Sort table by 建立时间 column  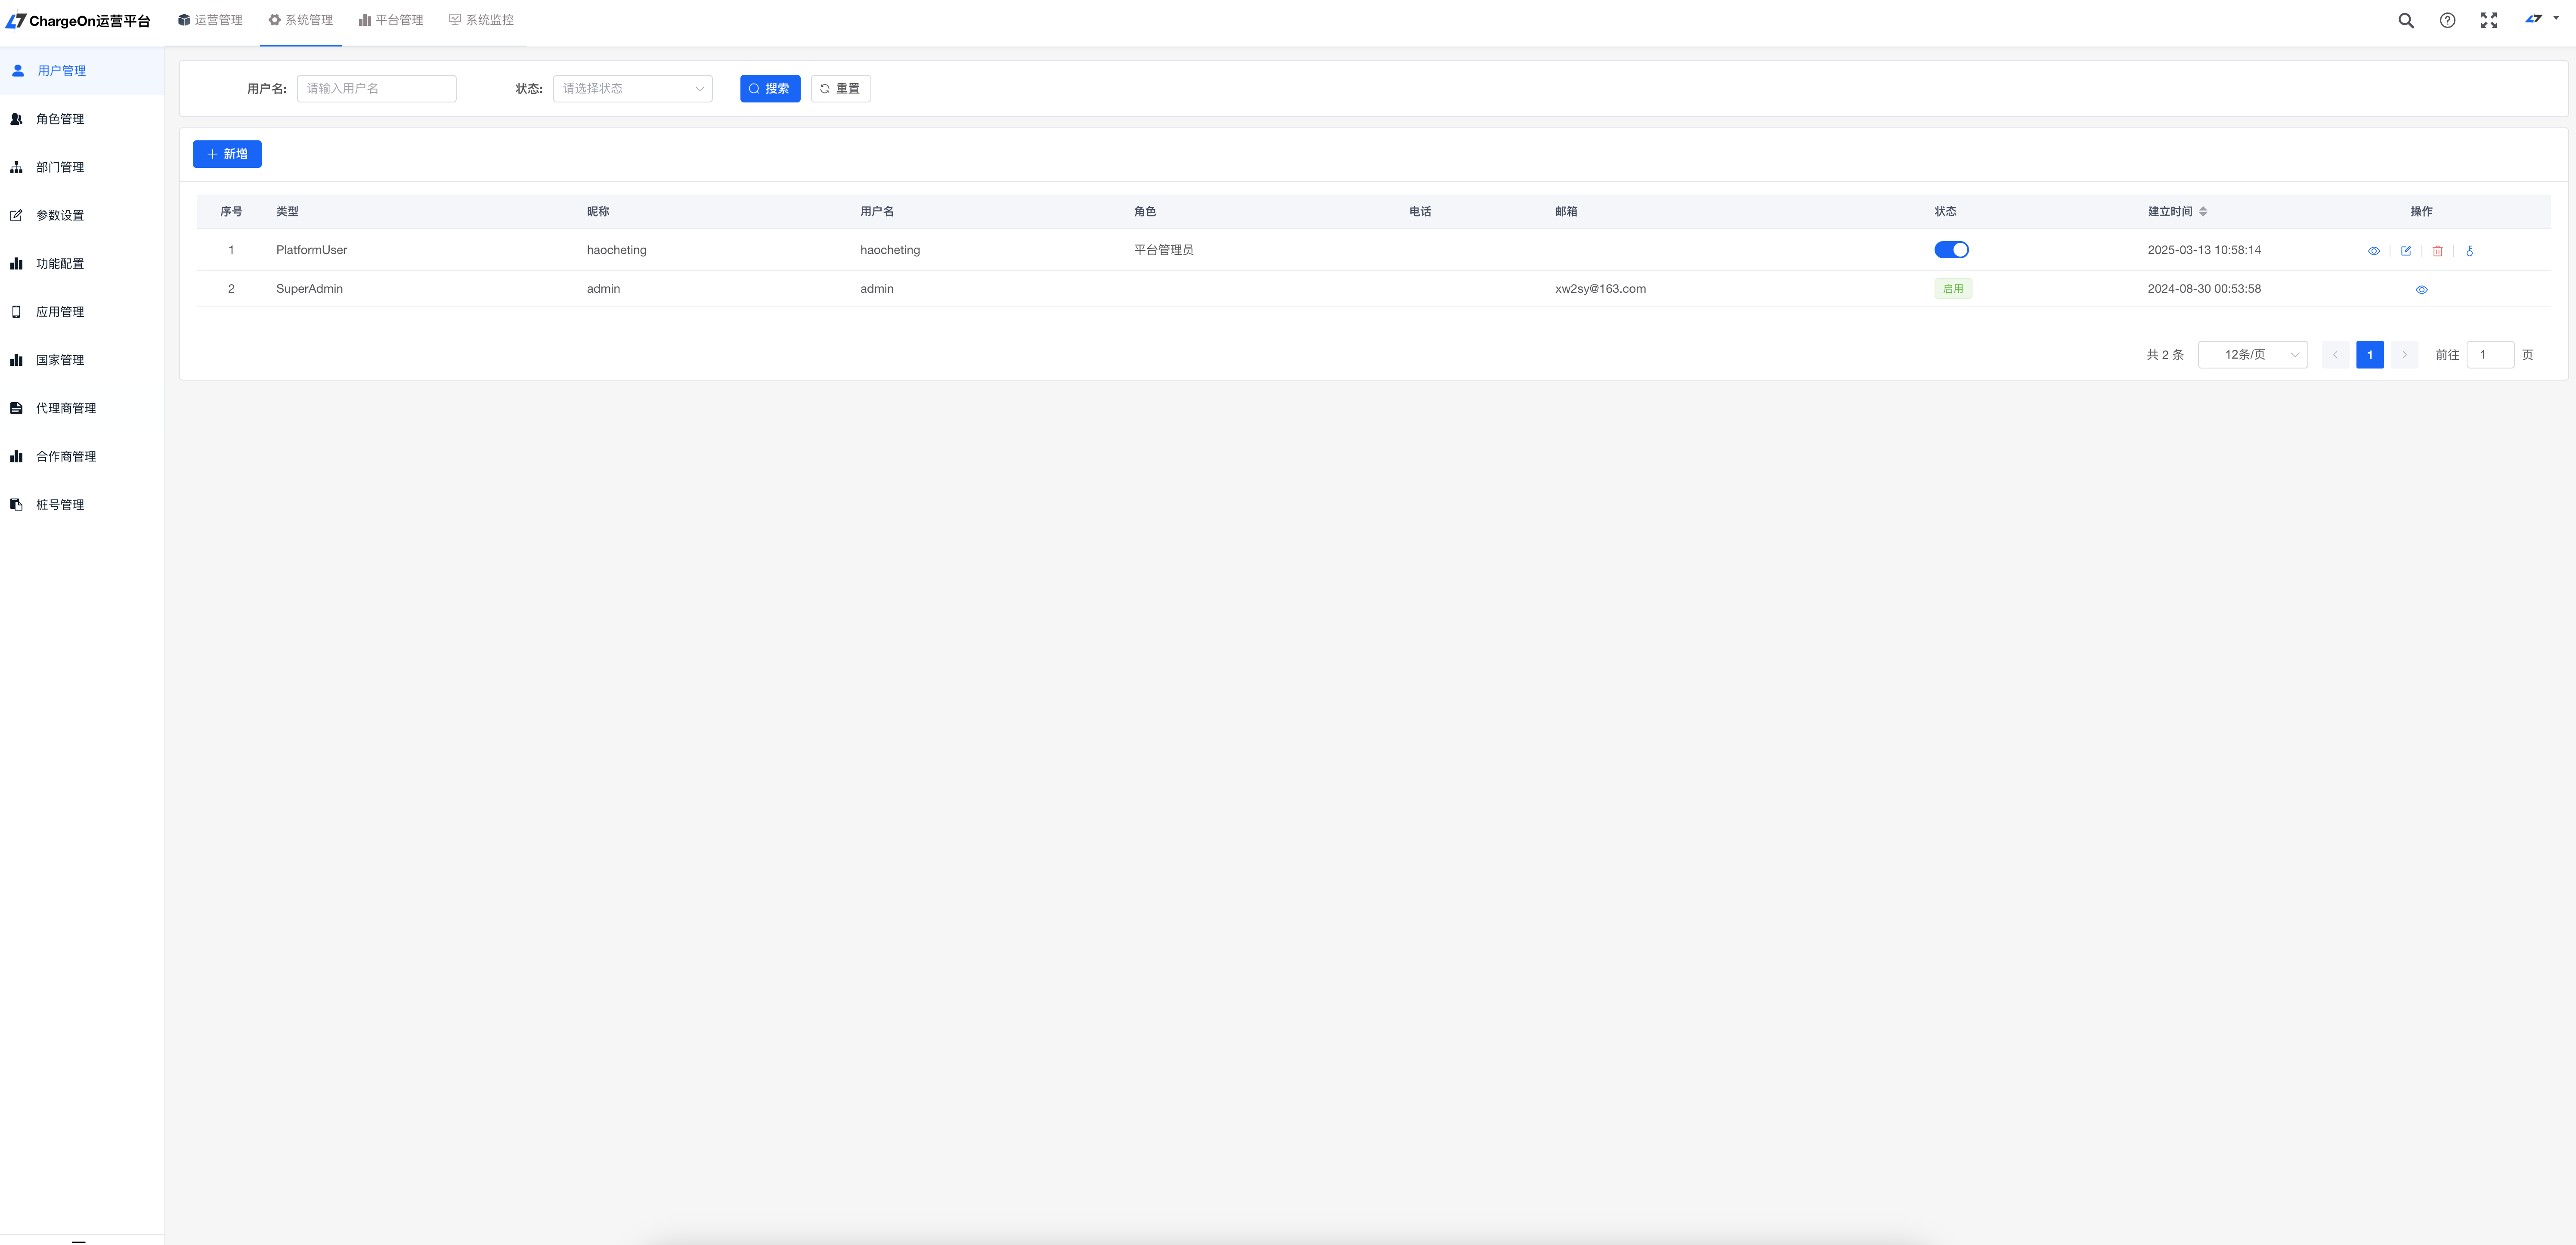(2203, 212)
